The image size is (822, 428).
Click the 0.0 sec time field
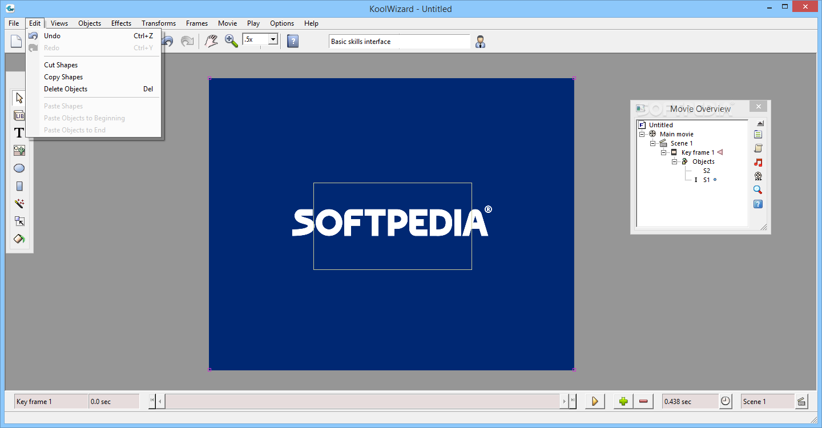pos(114,401)
